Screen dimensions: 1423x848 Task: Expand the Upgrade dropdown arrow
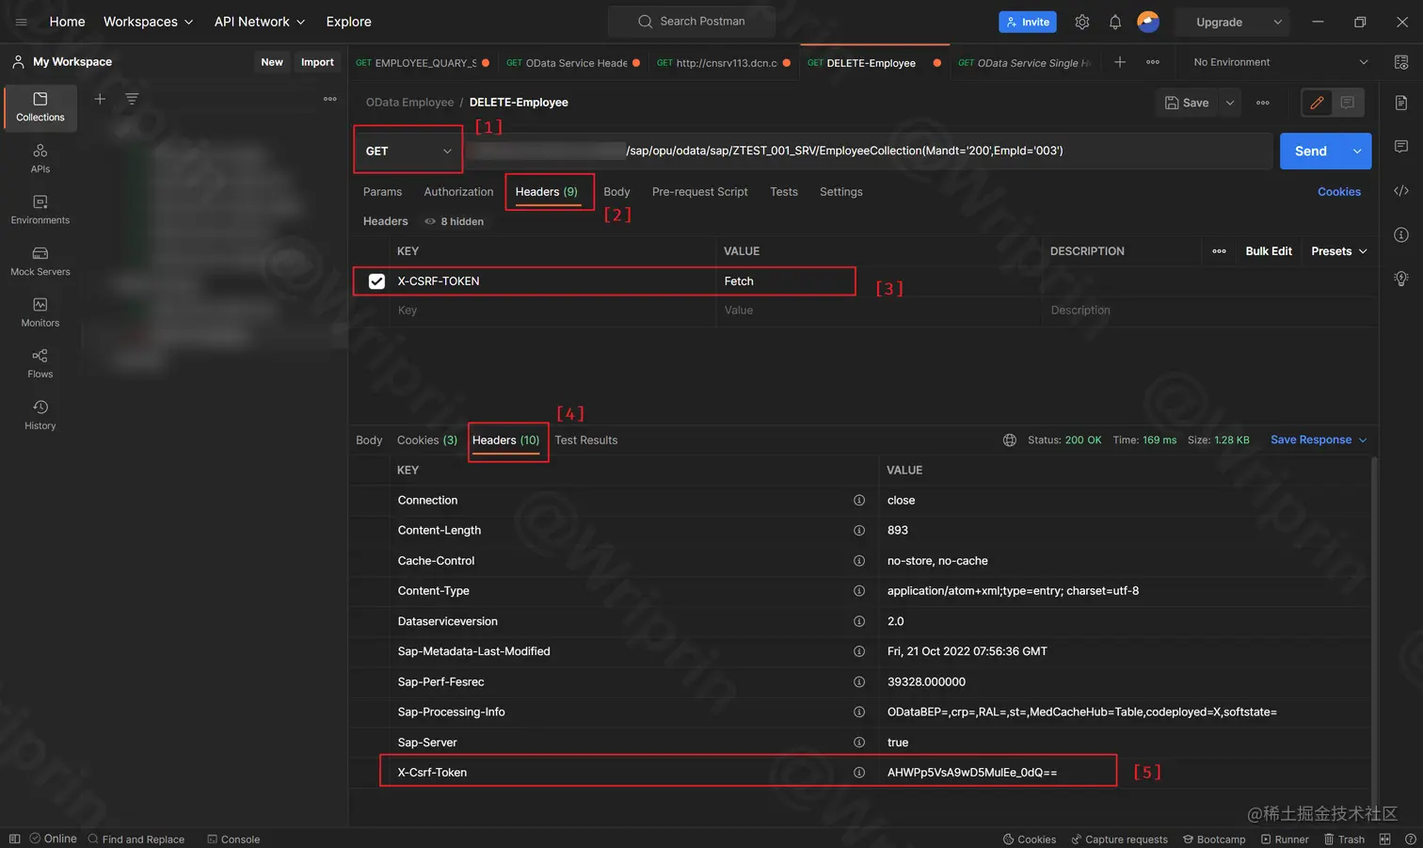pos(1277,22)
